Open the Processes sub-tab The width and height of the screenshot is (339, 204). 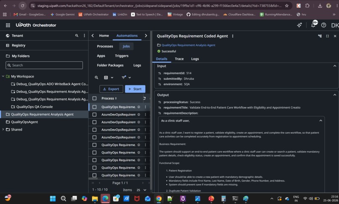[105, 46]
